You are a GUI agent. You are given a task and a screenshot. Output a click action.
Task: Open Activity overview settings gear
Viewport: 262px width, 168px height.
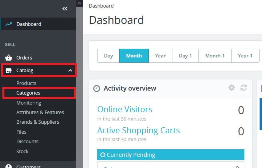tap(232, 88)
